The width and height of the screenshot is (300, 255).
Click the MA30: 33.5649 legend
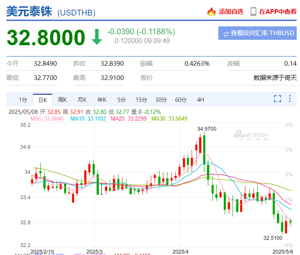169,119
